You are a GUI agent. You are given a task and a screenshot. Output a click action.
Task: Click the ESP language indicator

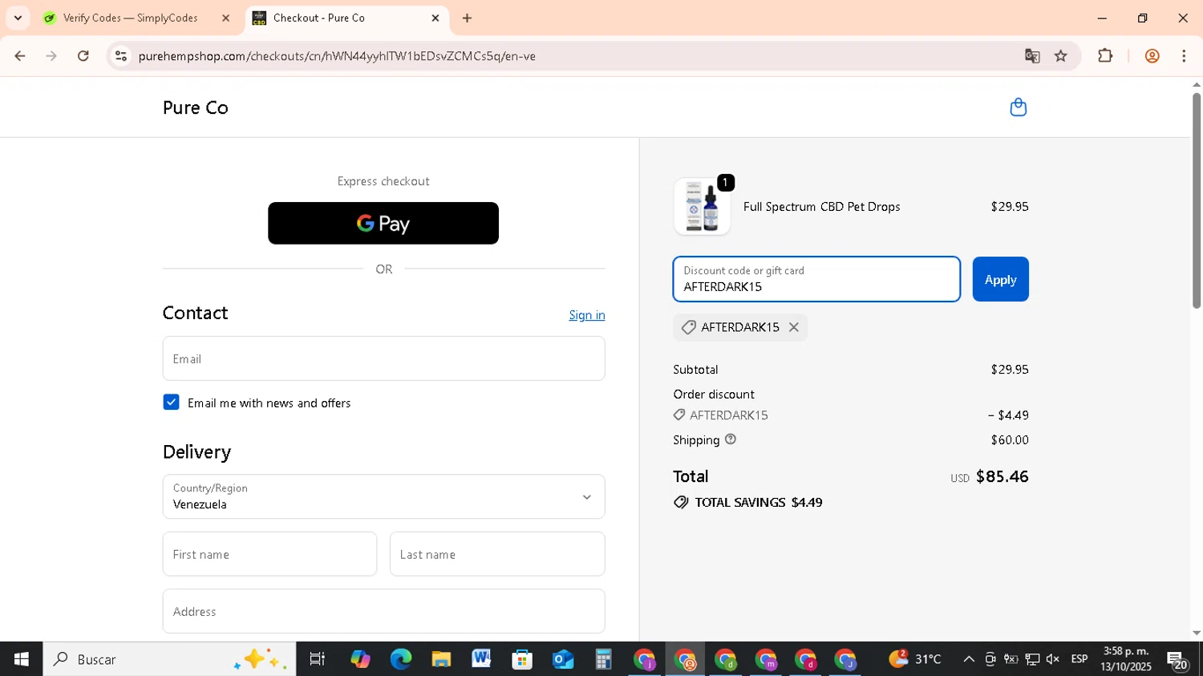1079,659
